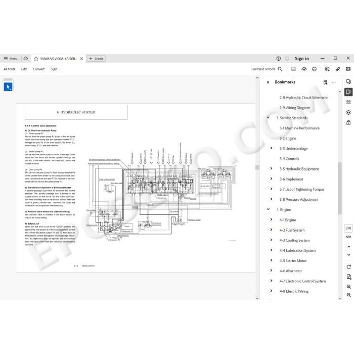This screenshot has height=354, width=354.
Task: Open bookmark 3-1 Machine Performance
Action: [299, 128]
